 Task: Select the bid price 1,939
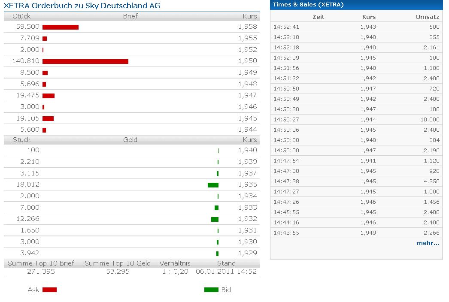248,162
